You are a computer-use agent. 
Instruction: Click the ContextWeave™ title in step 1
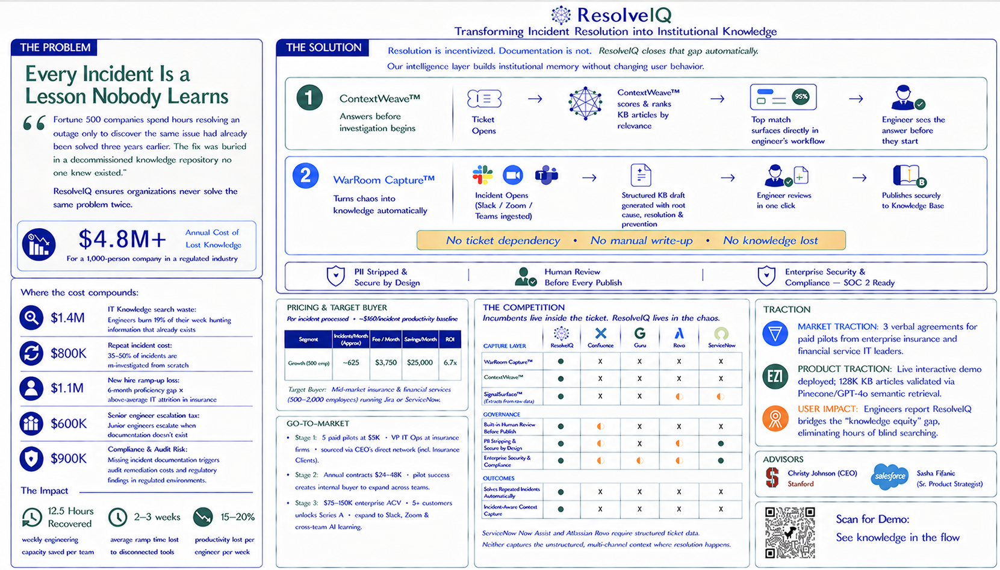coord(380,98)
